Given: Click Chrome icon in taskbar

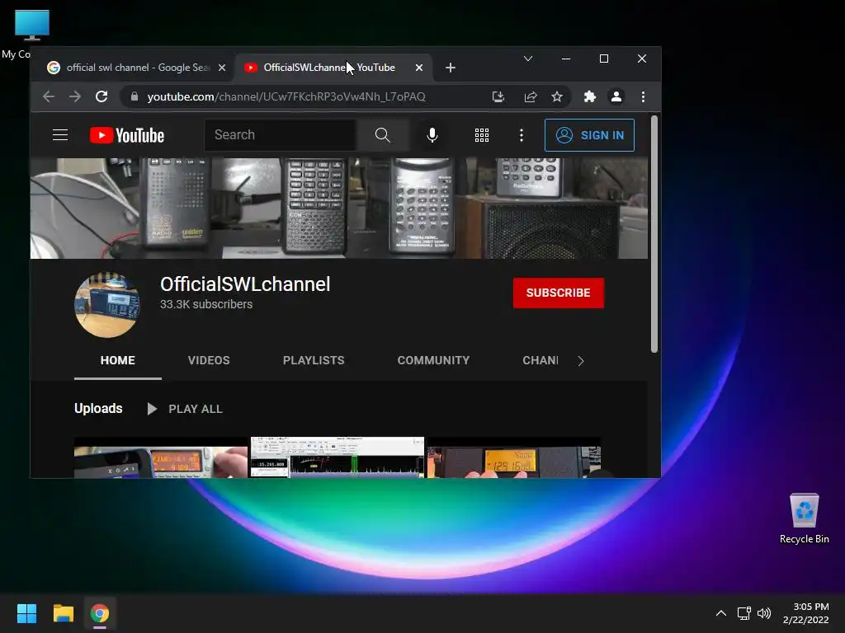Looking at the screenshot, I should click(x=100, y=613).
